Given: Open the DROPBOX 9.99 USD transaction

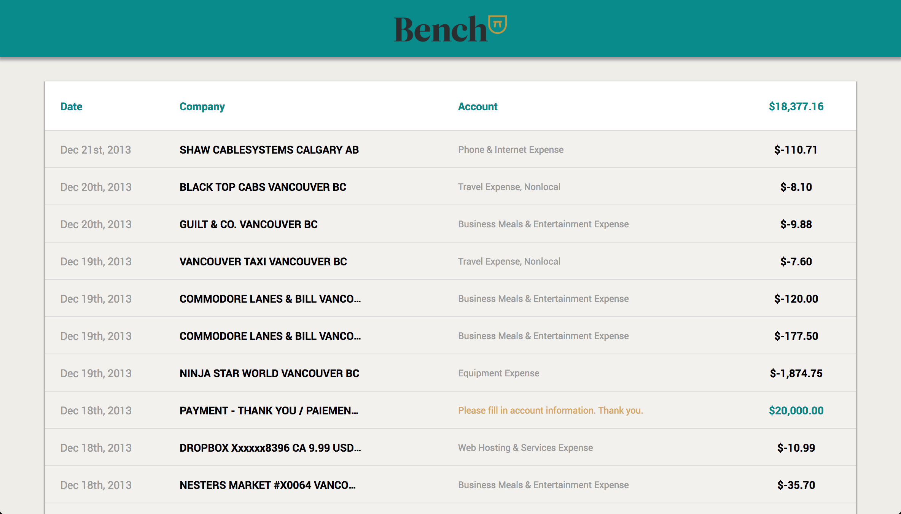Looking at the screenshot, I should coord(270,448).
